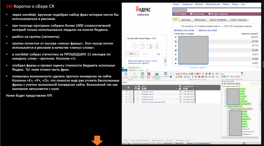
Task: Open the eye visibility dropdown in Helper
Action: 159,54
